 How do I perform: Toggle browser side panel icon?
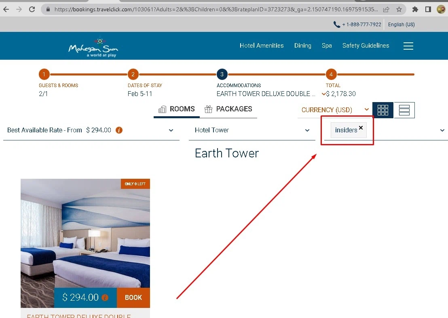point(428,9)
